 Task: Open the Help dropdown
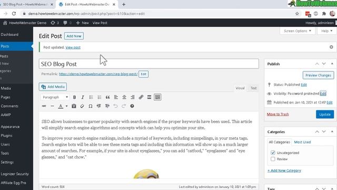pos(327,31)
